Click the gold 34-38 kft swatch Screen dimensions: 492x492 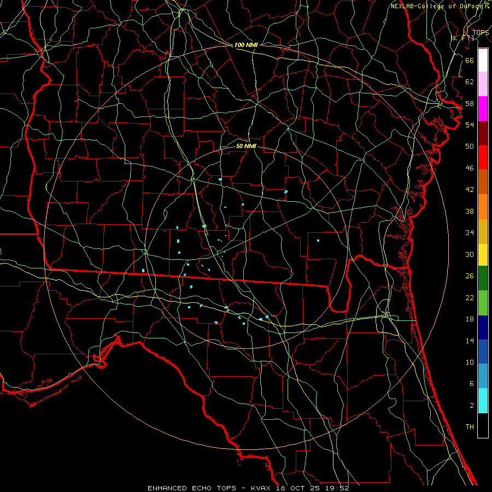tap(483, 231)
